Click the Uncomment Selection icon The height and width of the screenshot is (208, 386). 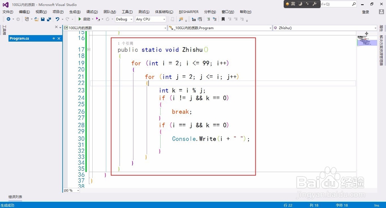(215, 19)
